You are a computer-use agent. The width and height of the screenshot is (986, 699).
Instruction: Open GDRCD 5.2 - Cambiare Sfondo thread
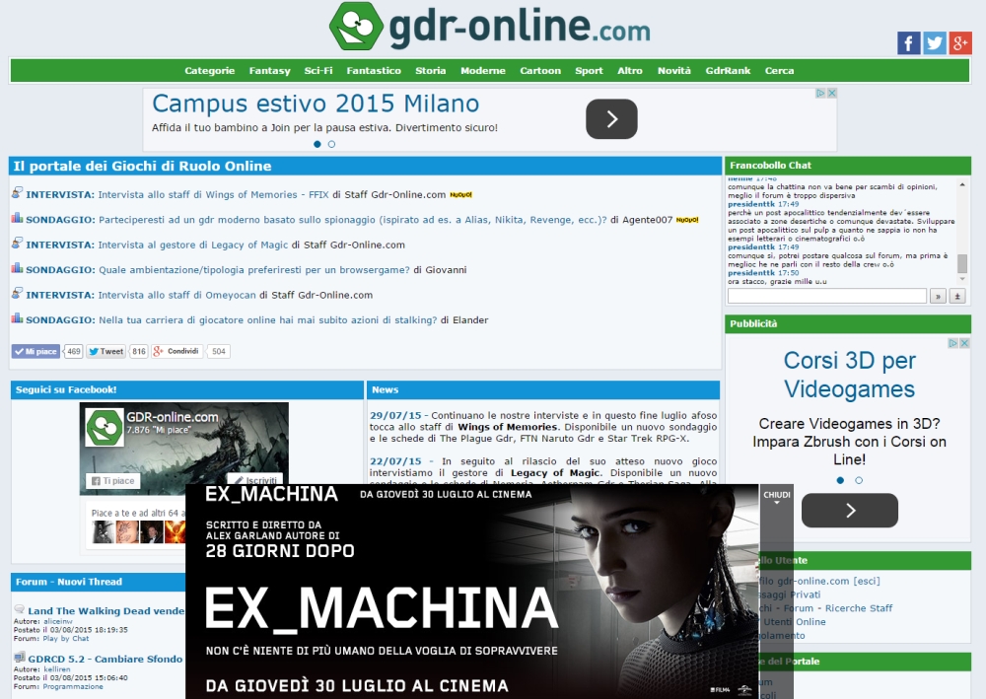[x=106, y=659]
